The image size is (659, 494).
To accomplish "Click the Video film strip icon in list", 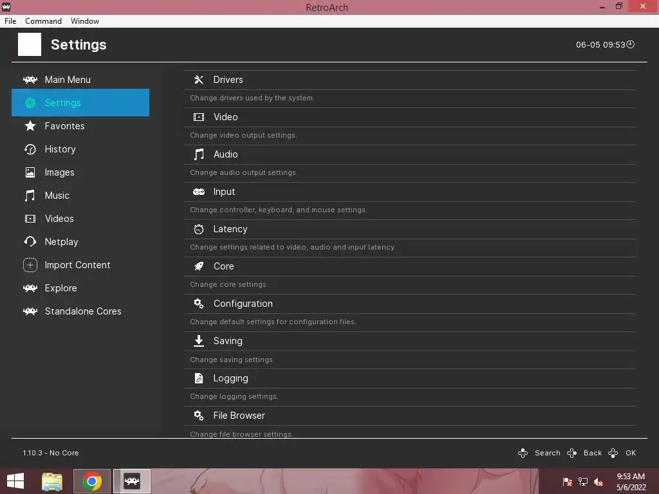I will 199,117.
